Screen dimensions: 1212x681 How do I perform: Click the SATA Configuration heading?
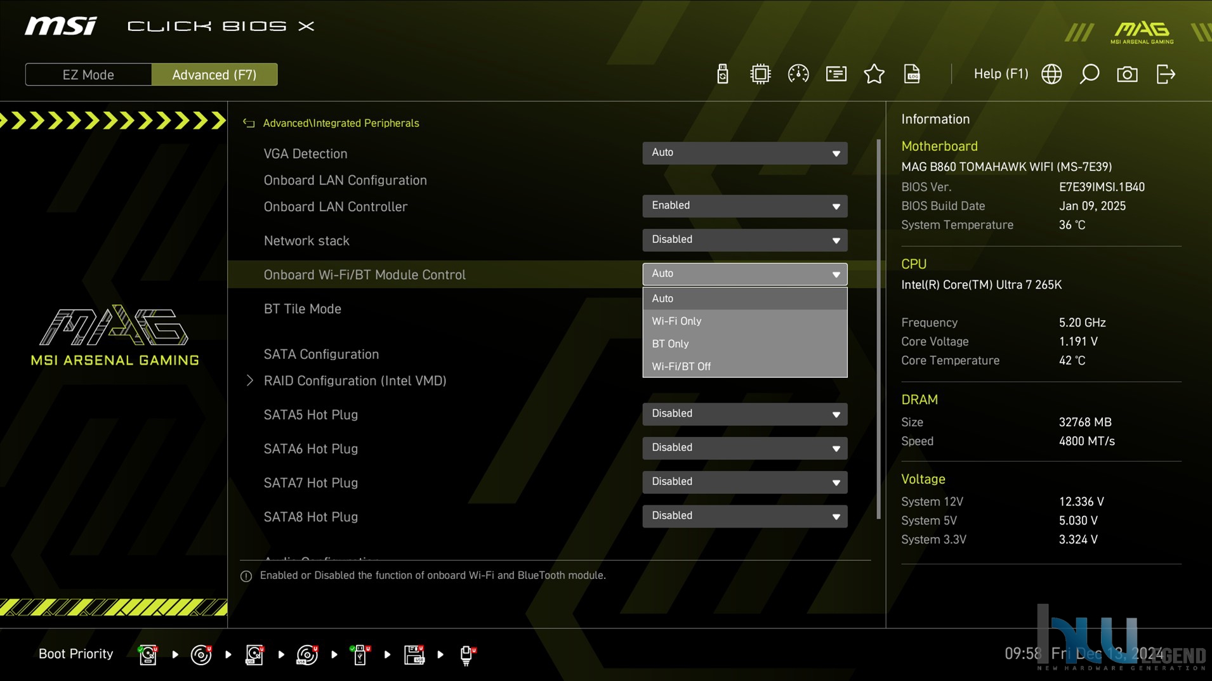click(321, 354)
